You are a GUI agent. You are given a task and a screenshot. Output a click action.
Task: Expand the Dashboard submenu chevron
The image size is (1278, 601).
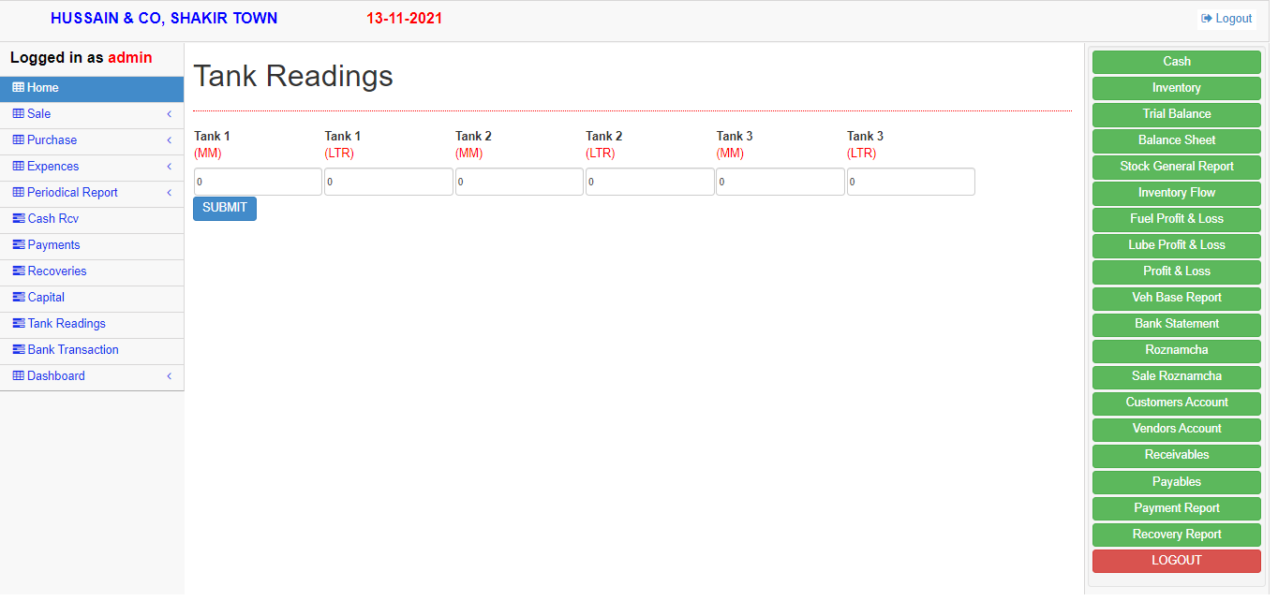tap(169, 376)
